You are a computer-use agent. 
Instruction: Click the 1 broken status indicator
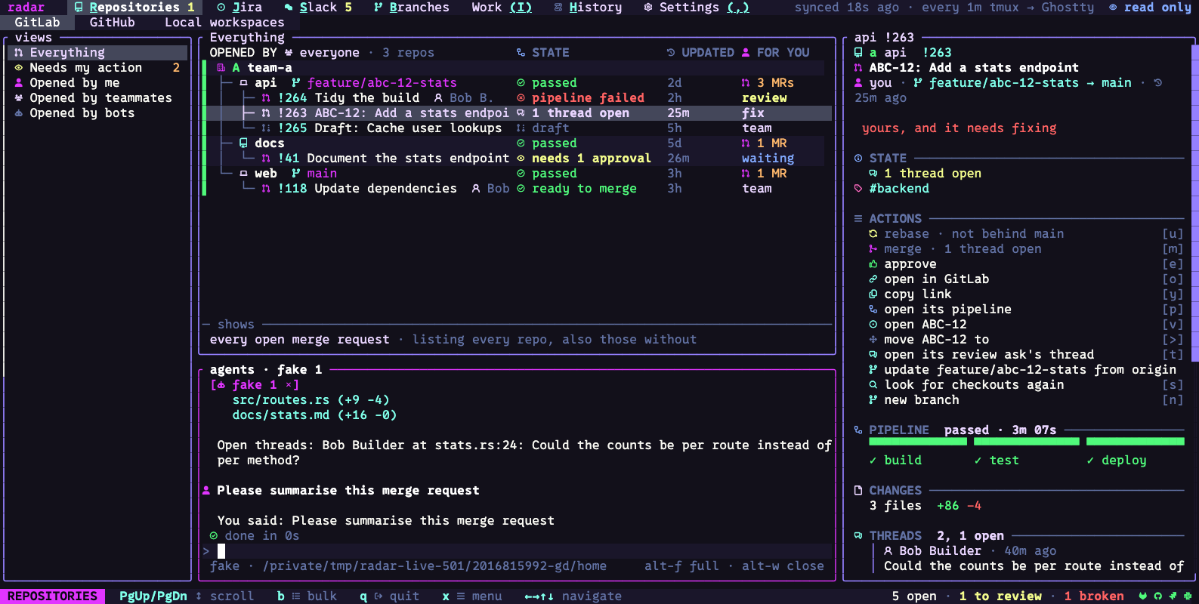pos(1094,596)
